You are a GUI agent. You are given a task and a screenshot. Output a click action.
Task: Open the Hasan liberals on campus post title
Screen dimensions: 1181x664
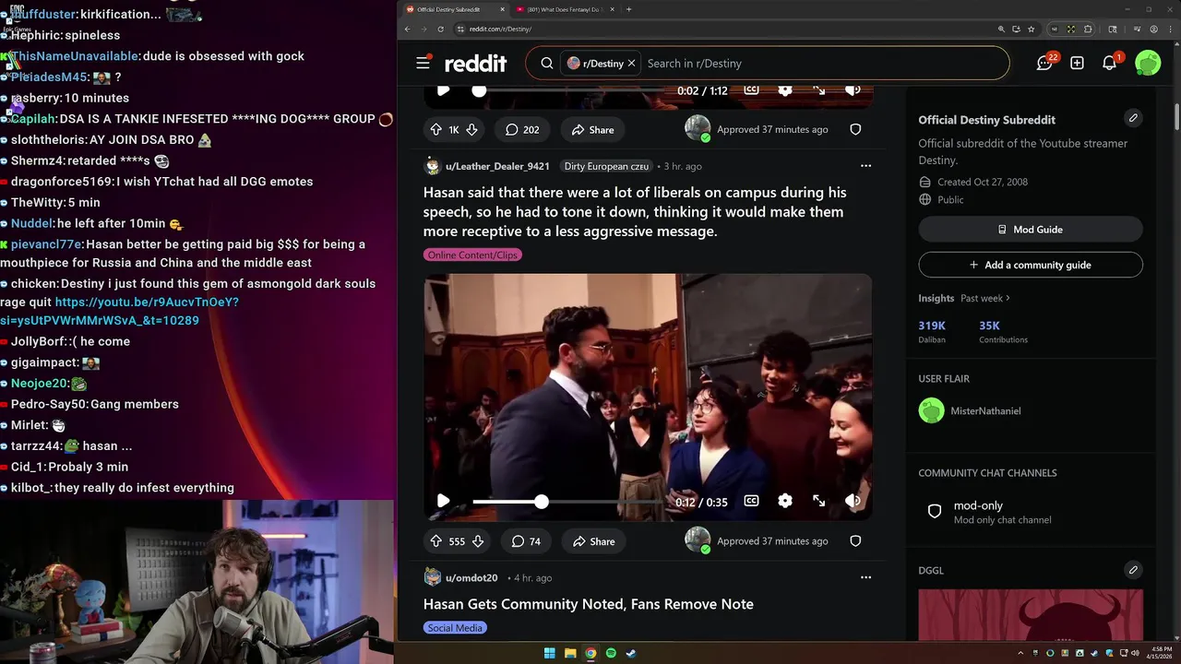tap(635, 212)
